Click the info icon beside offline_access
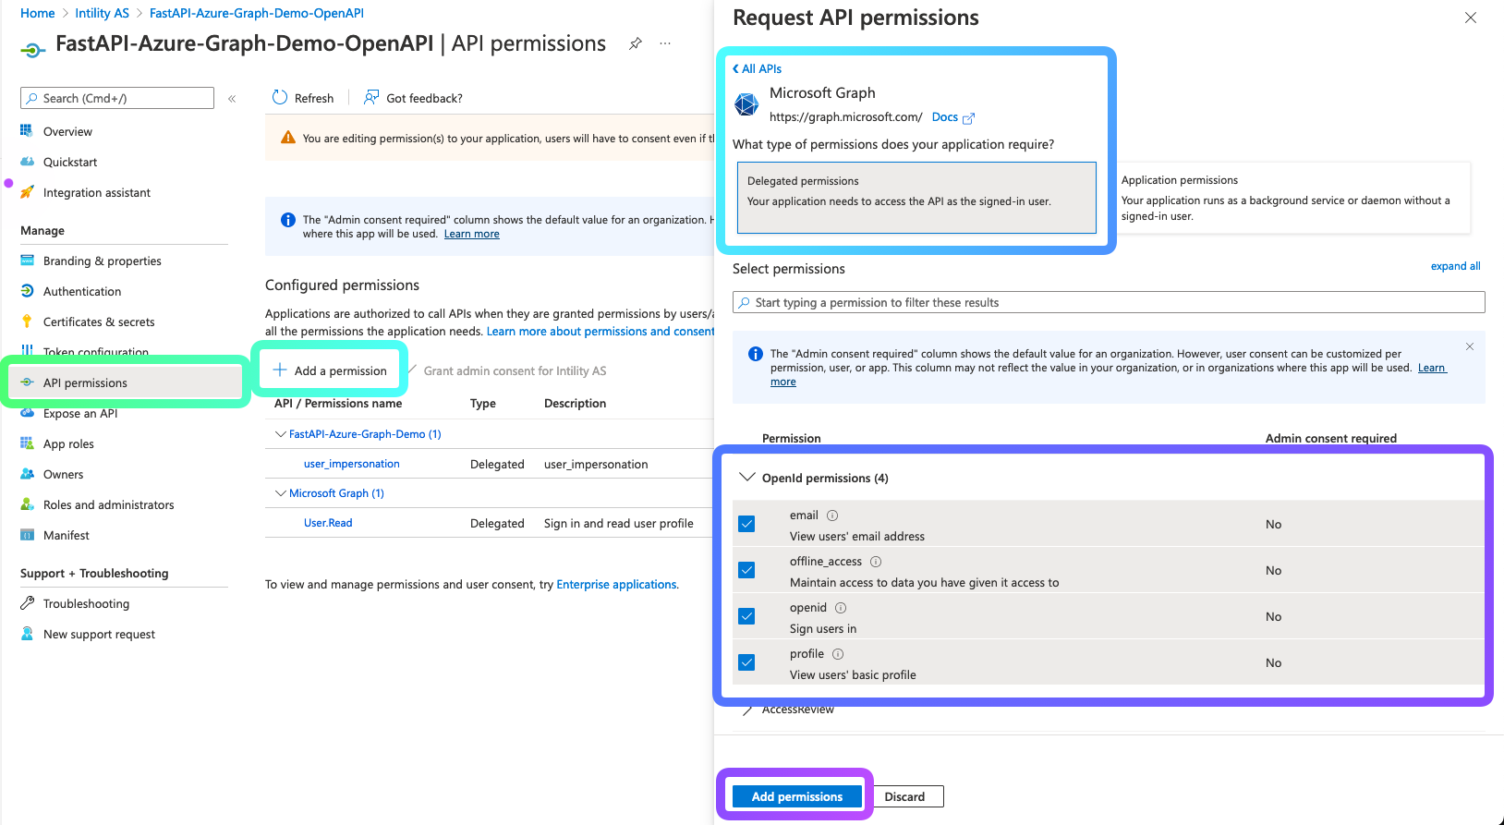The image size is (1504, 825). pos(876,562)
